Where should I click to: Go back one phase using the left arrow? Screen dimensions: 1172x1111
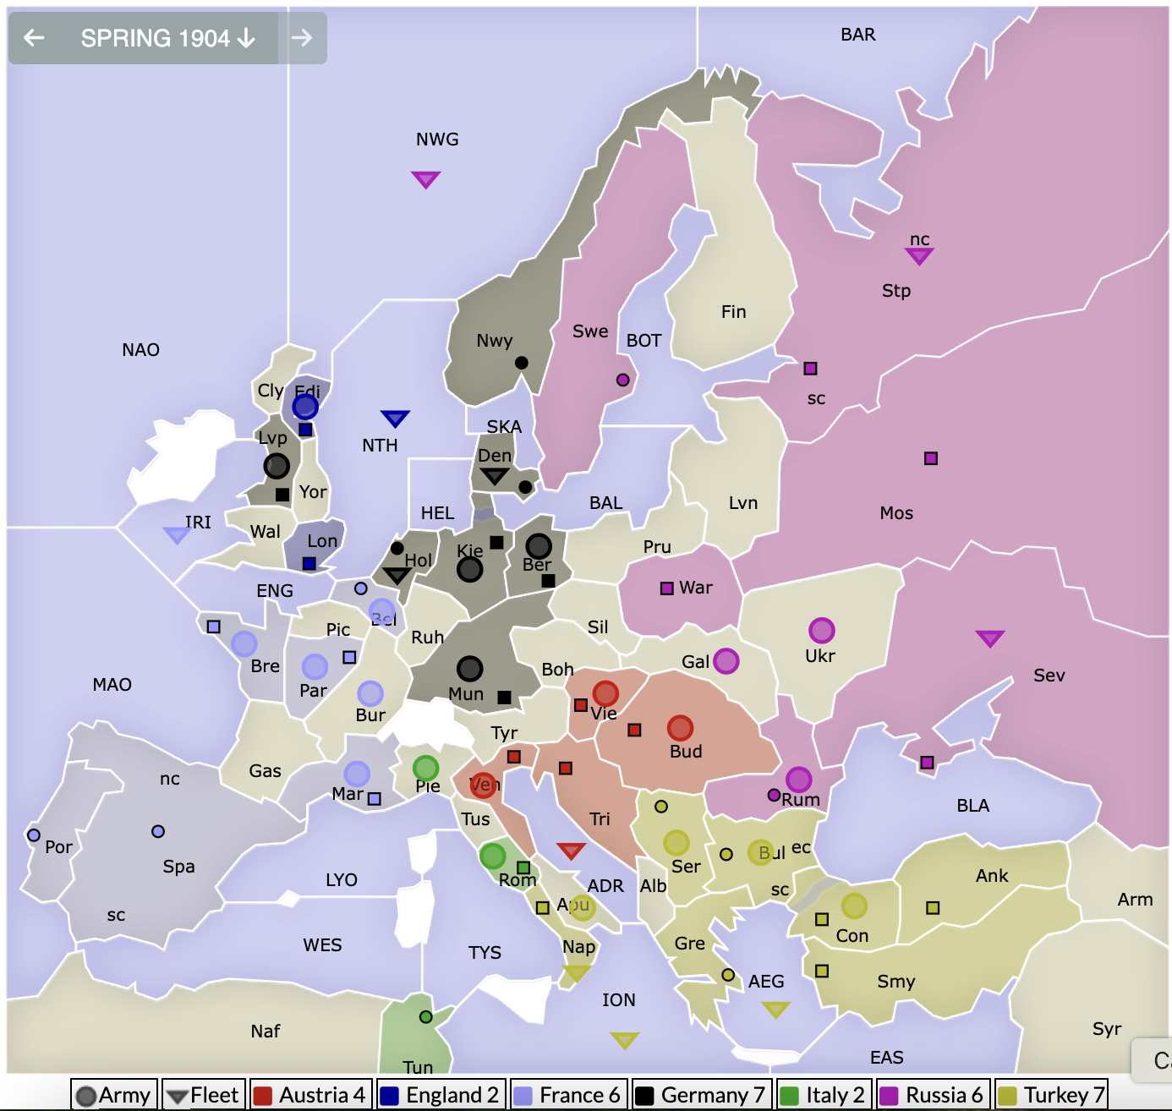pos(33,38)
